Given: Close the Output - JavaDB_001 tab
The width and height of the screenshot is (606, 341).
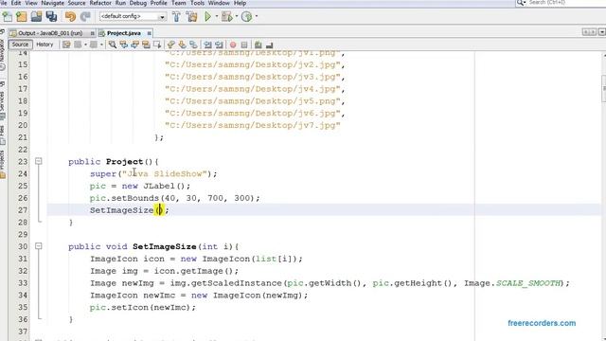Looking at the screenshot, I should click(x=93, y=33).
